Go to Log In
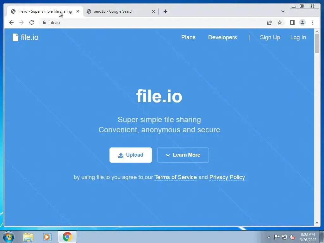Viewport: 324px width, 243px height. 298,37
